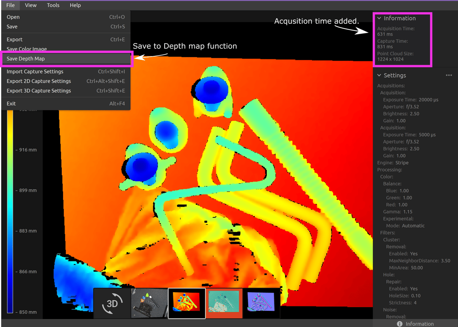Select the 3D view rotation icon
This screenshot has height=327, width=458.
(111, 303)
